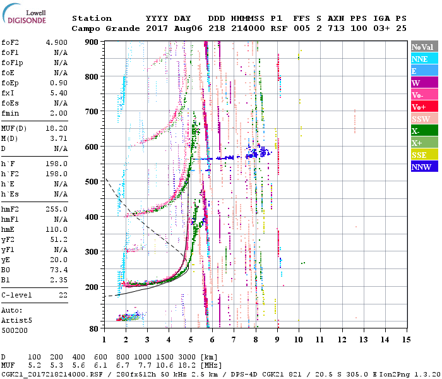
Task: Click the P1 value RSF
Action: 279,28
